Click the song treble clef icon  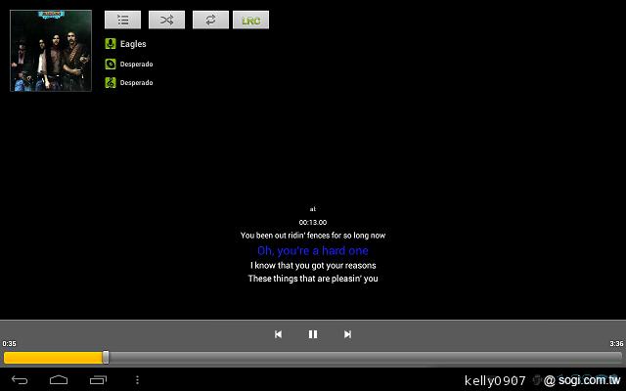point(112,83)
